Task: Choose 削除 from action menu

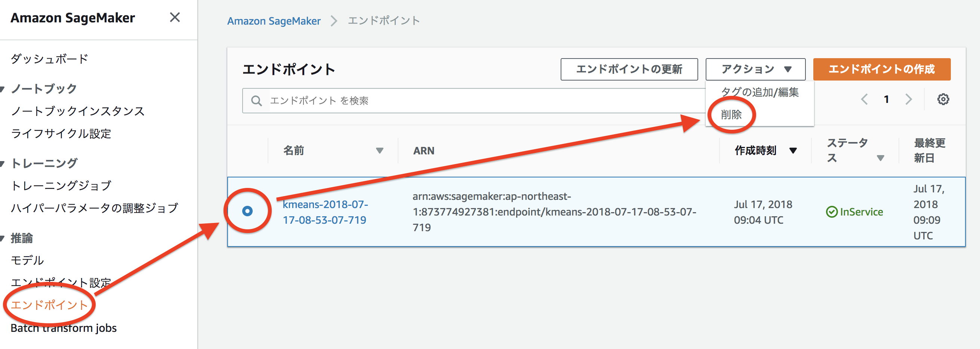Action: point(731,114)
